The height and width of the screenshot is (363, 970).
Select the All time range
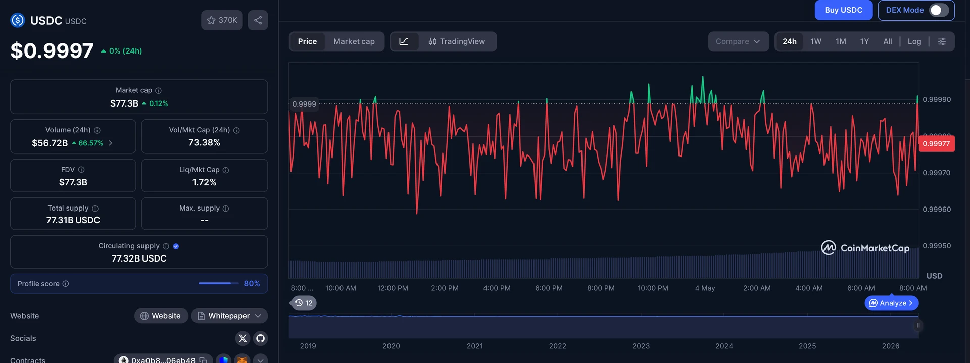click(887, 41)
